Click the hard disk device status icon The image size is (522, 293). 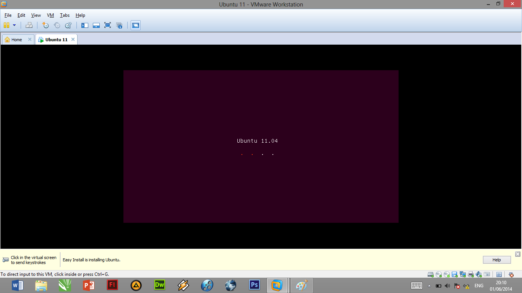click(431, 274)
